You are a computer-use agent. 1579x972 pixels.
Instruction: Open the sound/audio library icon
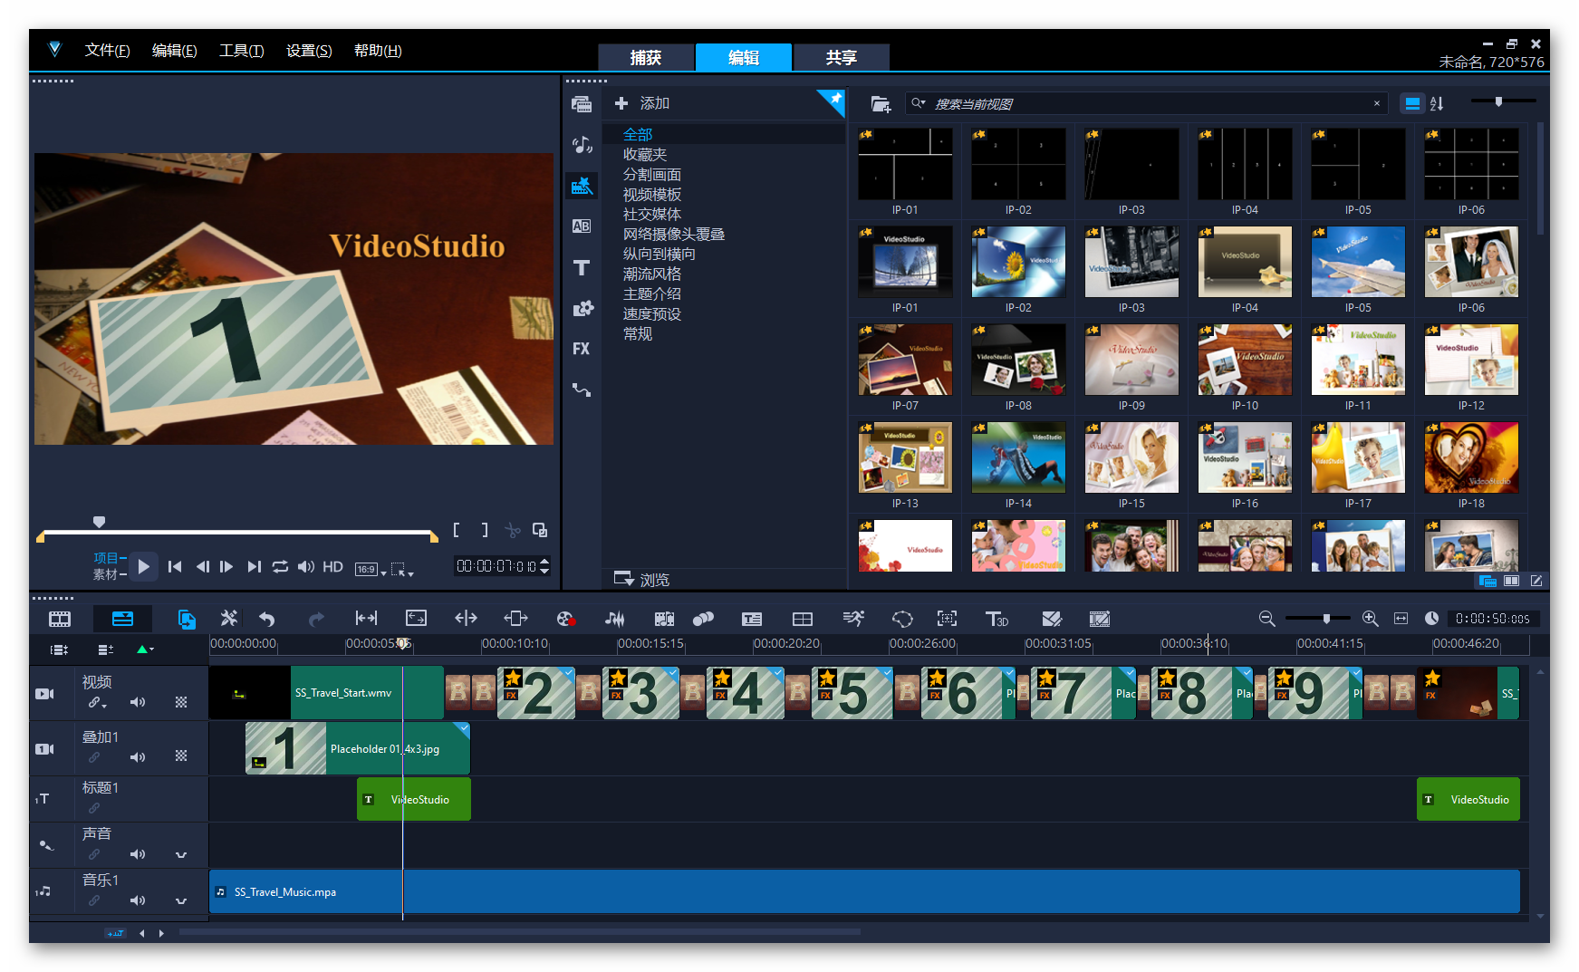pyautogui.click(x=582, y=145)
